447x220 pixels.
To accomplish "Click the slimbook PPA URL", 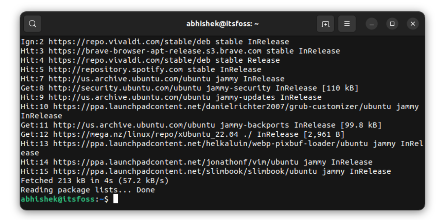I will (x=185, y=171).
